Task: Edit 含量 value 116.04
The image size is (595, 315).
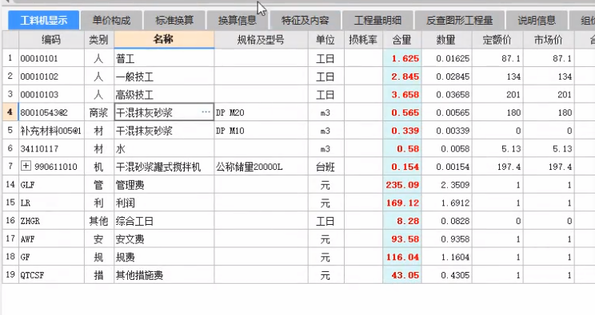Action: [402, 257]
